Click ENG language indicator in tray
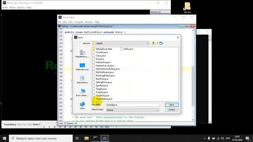The height and width of the screenshot is (142, 253). coord(228,138)
